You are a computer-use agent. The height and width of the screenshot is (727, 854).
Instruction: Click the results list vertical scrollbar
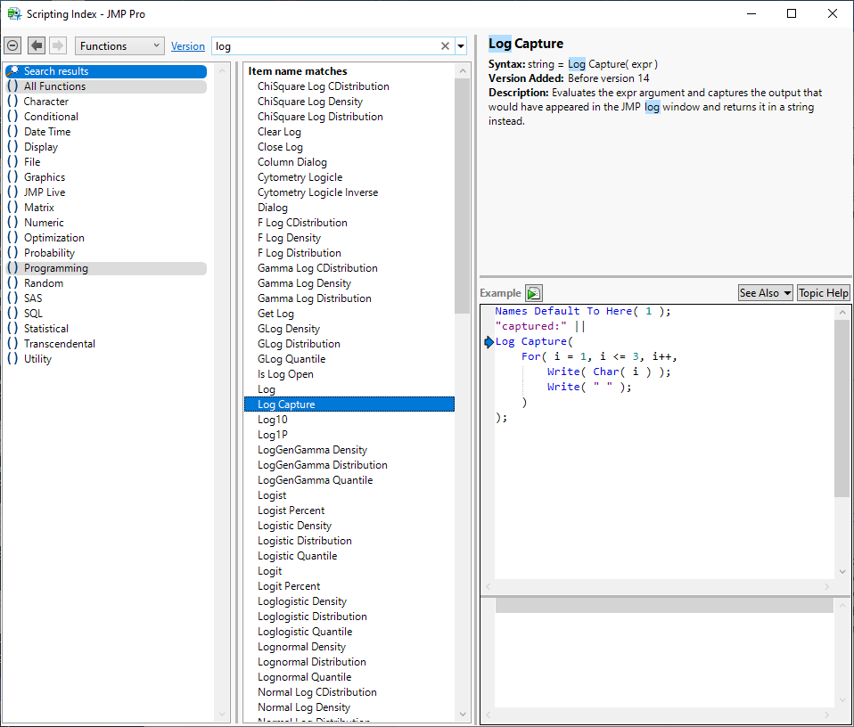(x=461, y=196)
